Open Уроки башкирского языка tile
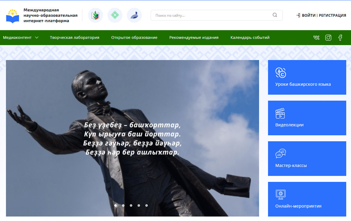The width and height of the screenshot is (351, 221). click(307, 77)
